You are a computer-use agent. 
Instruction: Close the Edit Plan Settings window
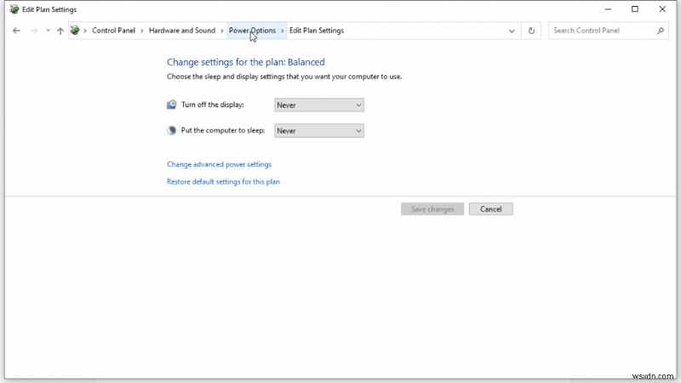tap(662, 9)
